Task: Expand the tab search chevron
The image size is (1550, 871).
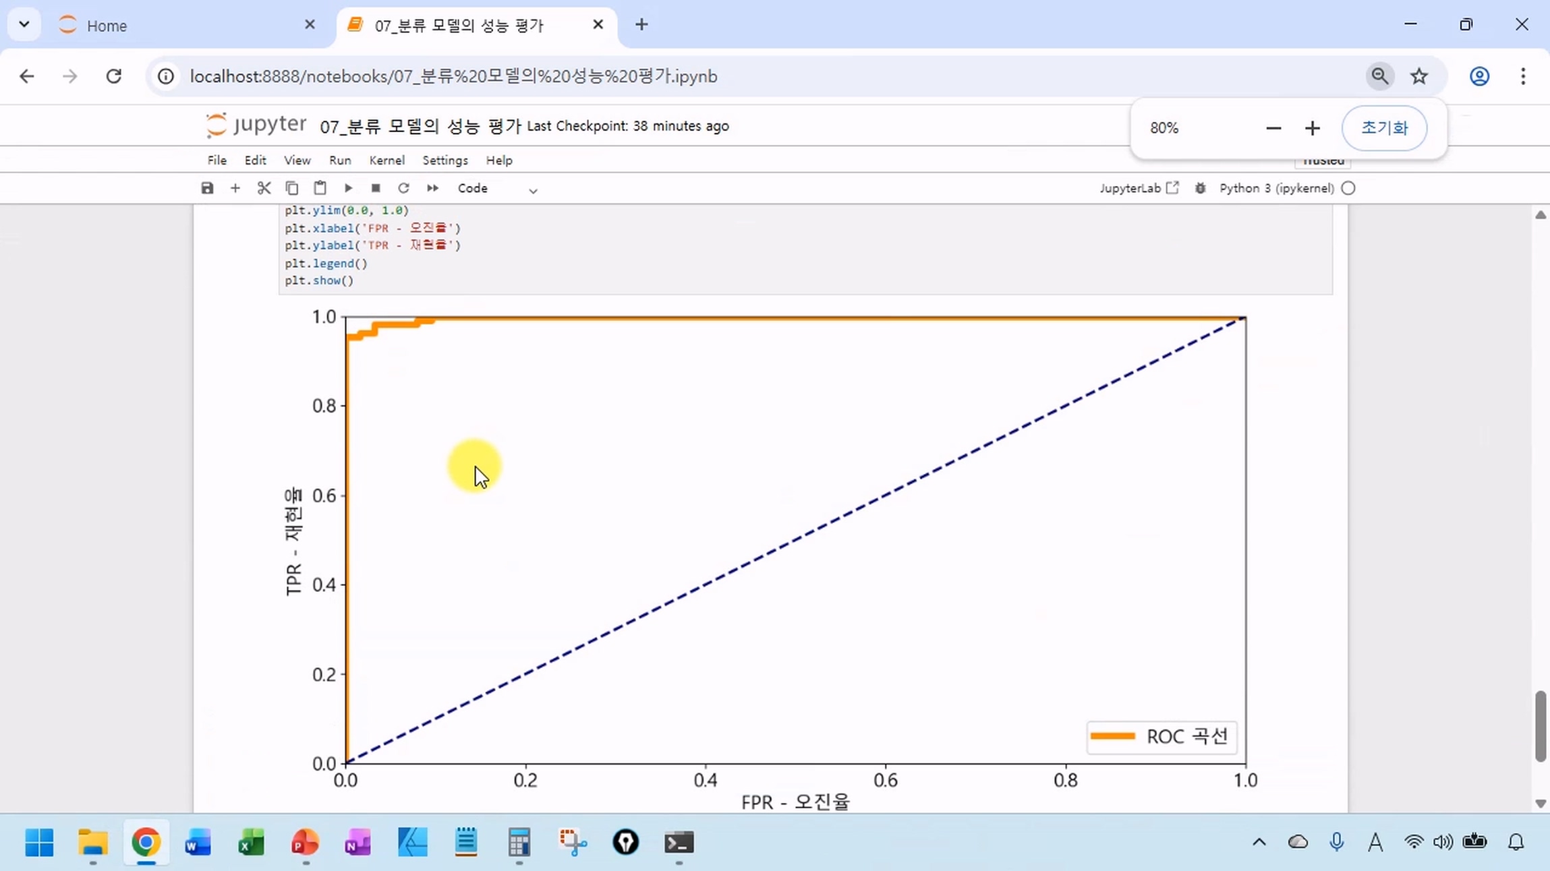Action: click(24, 25)
